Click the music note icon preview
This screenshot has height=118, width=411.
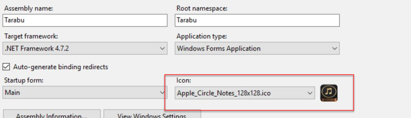pyautogui.click(x=329, y=93)
